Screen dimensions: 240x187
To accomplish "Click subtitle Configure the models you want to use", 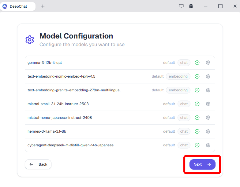I will pos(82,45).
